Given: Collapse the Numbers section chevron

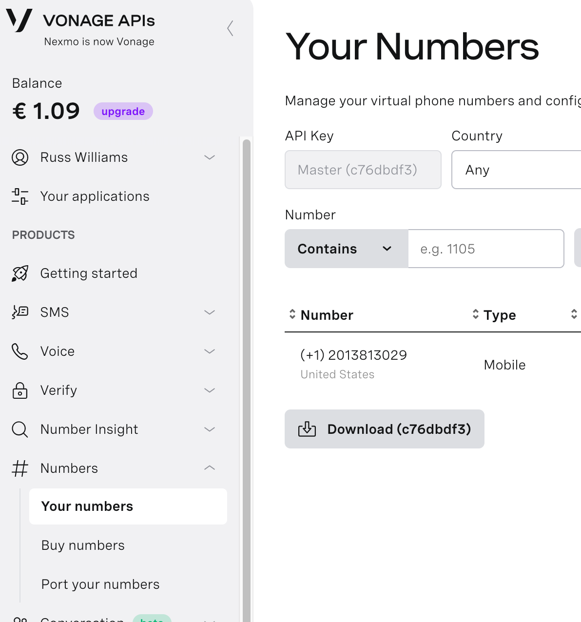Looking at the screenshot, I should click(x=210, y=468).
